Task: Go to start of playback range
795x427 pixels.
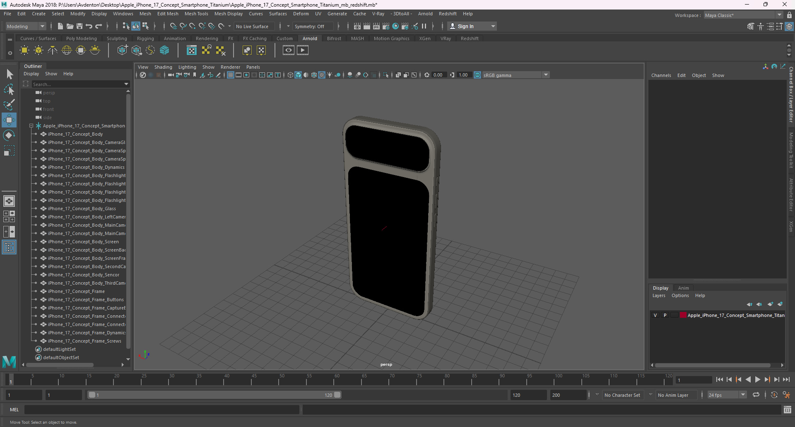Action: [x=719, y=379]
